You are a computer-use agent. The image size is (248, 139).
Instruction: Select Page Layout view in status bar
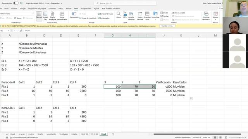[x=220, y=137]
